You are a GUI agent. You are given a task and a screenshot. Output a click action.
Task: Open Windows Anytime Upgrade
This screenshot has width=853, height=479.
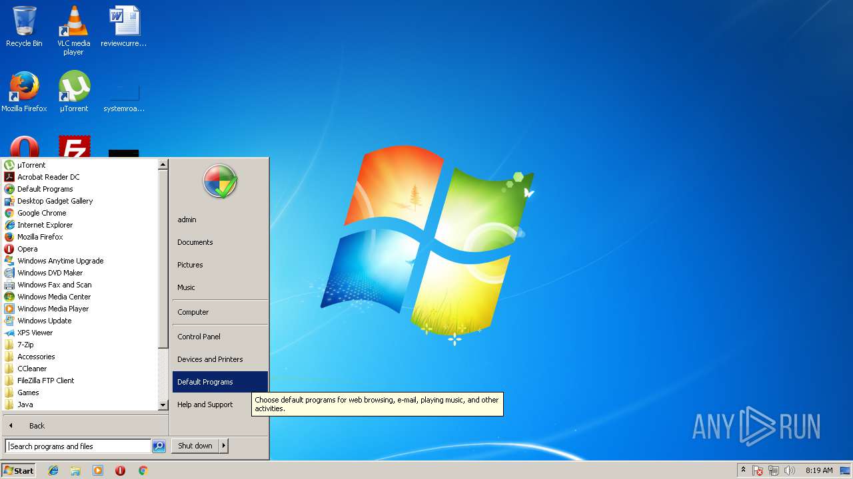tap(81, 261)
